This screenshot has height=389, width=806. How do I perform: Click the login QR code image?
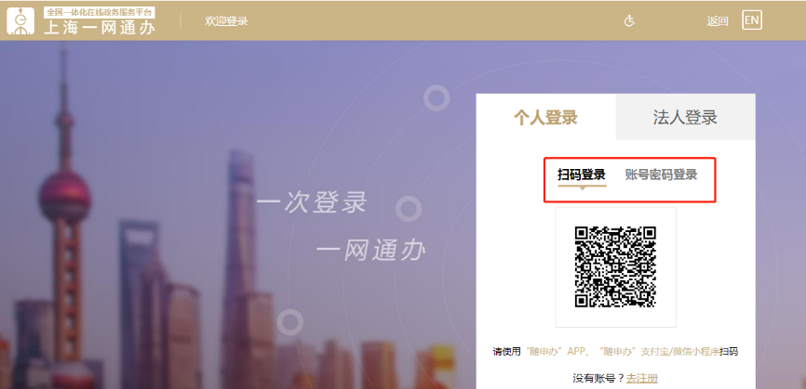[615, 267]
